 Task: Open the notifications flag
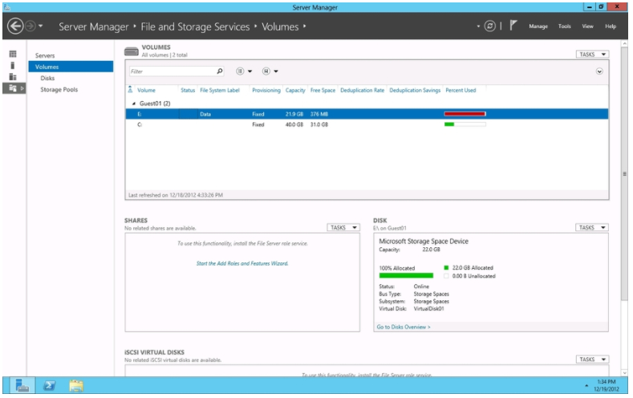[513, 26]
